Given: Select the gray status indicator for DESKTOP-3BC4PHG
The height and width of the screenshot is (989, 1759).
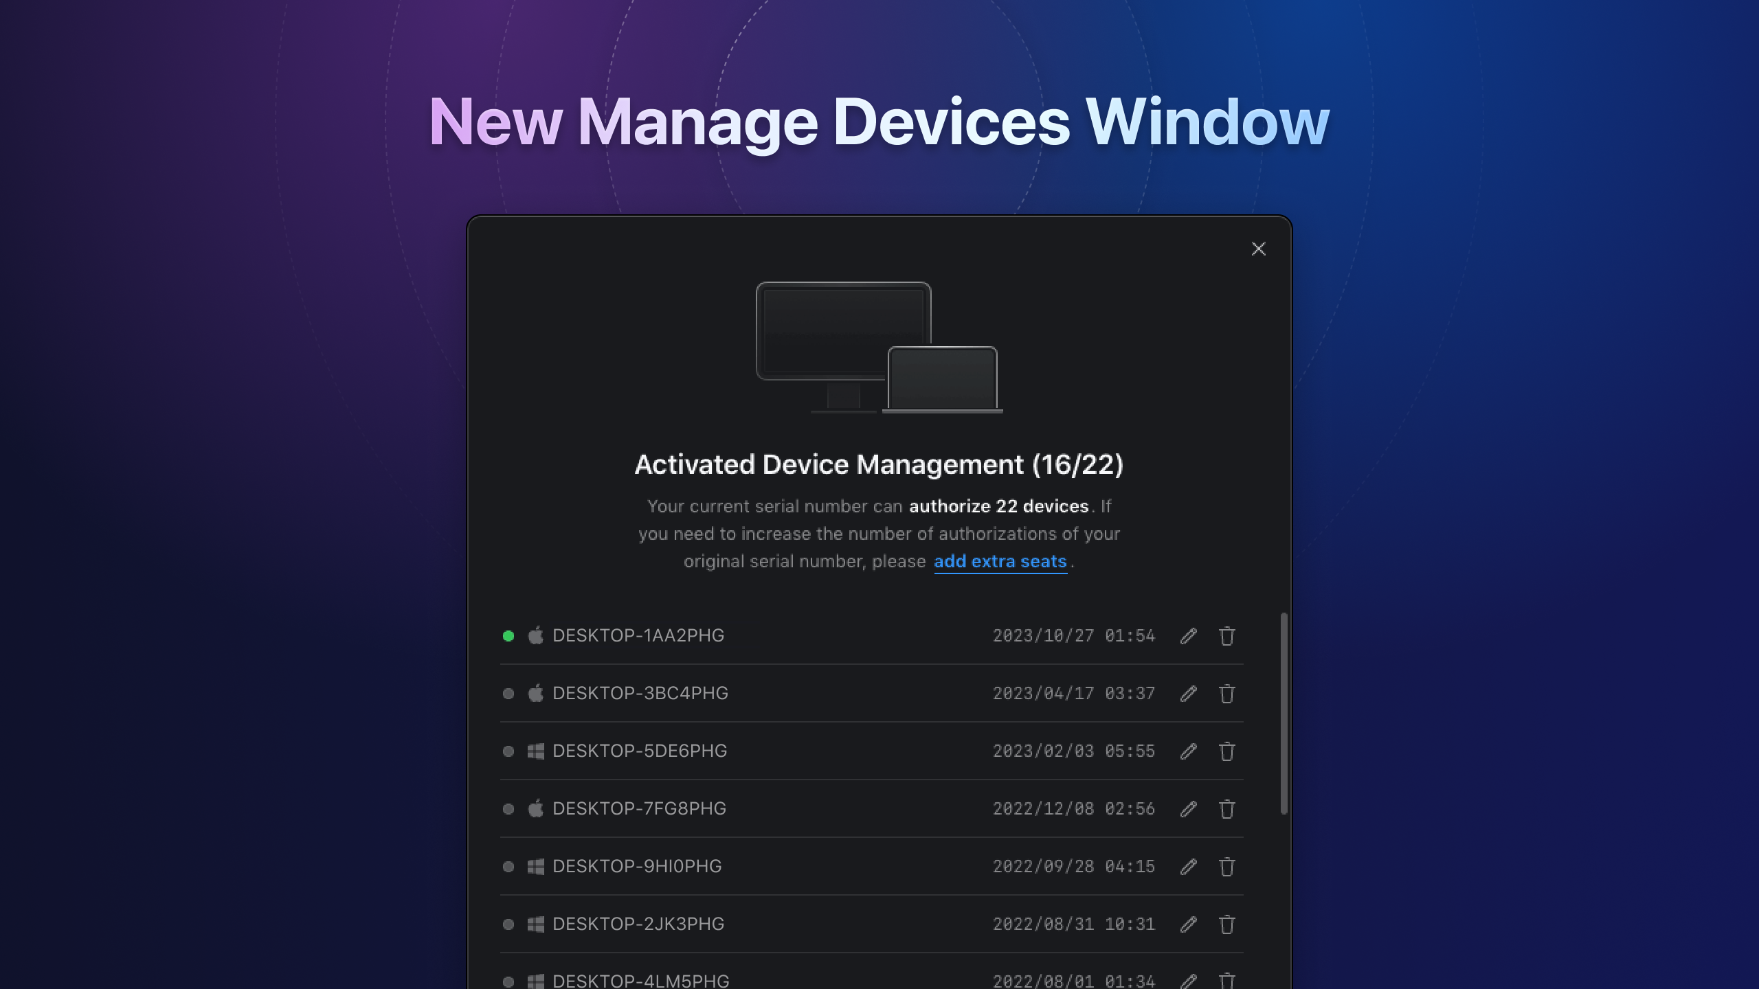Looking at the screenshot, I should click(x=508, y=694).
